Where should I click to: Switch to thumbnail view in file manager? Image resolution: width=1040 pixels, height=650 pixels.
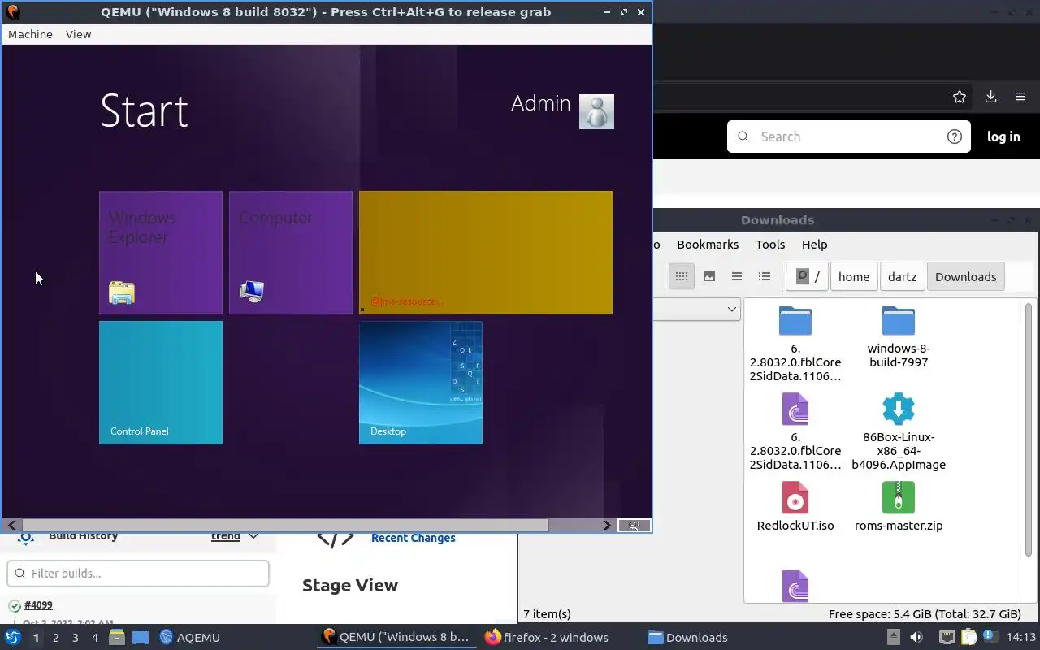709,276
